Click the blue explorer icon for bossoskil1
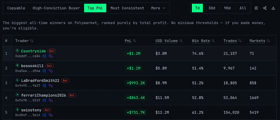Image resolution: width=280 pixels, height=120 pixels. pyautogui.click(x=44, y=71)
